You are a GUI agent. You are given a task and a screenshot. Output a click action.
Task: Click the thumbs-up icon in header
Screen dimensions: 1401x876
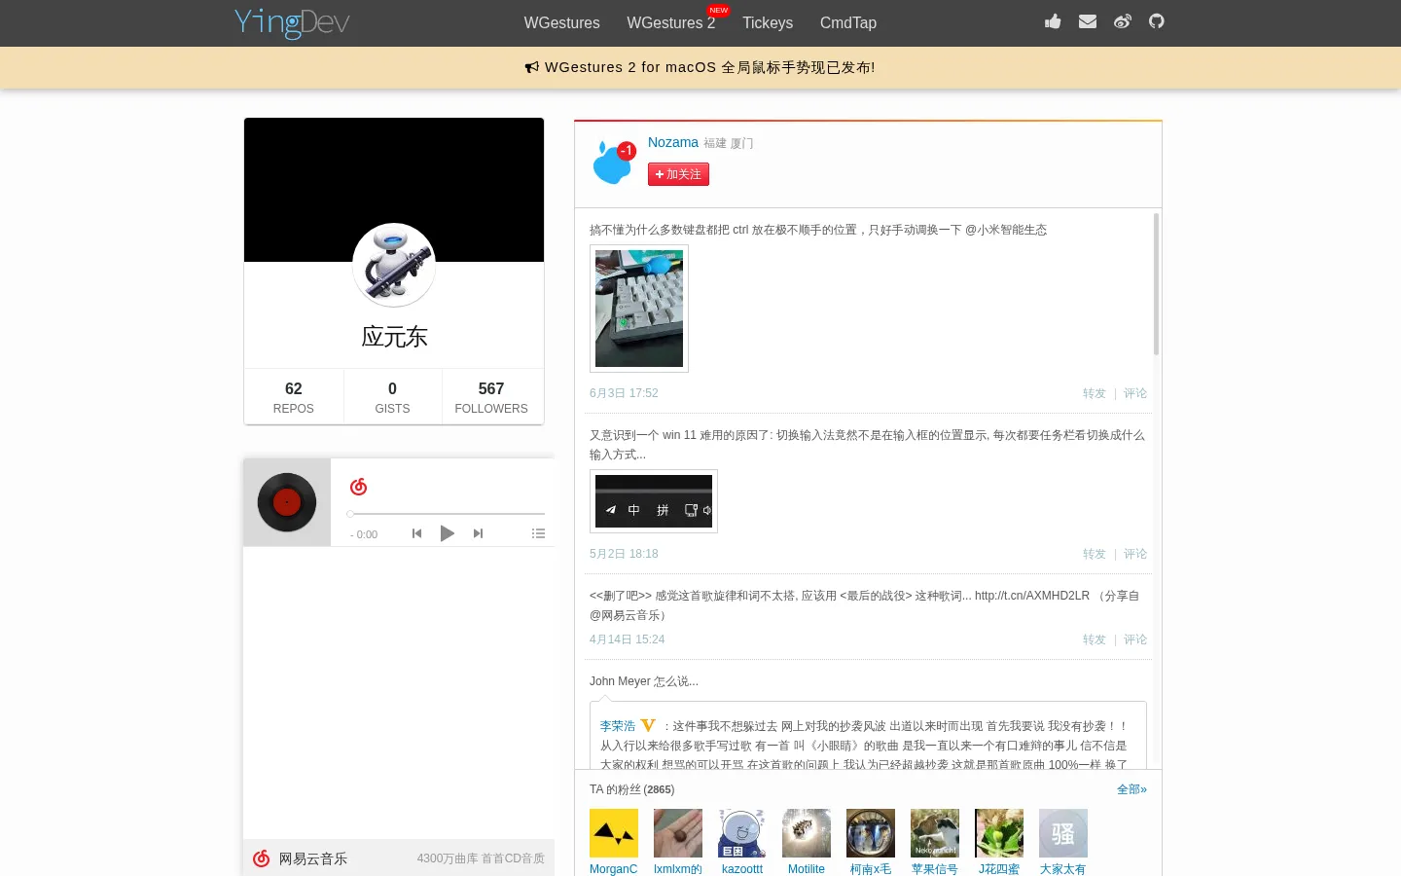click(x=1053, y=21)
